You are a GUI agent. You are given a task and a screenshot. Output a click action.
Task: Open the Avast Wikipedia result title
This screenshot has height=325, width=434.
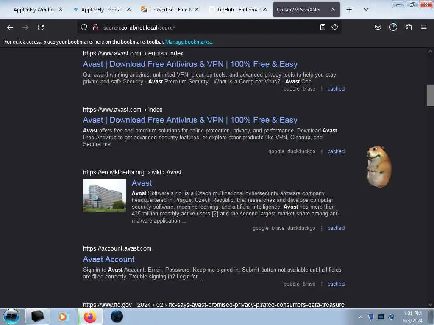pos(142,183)
